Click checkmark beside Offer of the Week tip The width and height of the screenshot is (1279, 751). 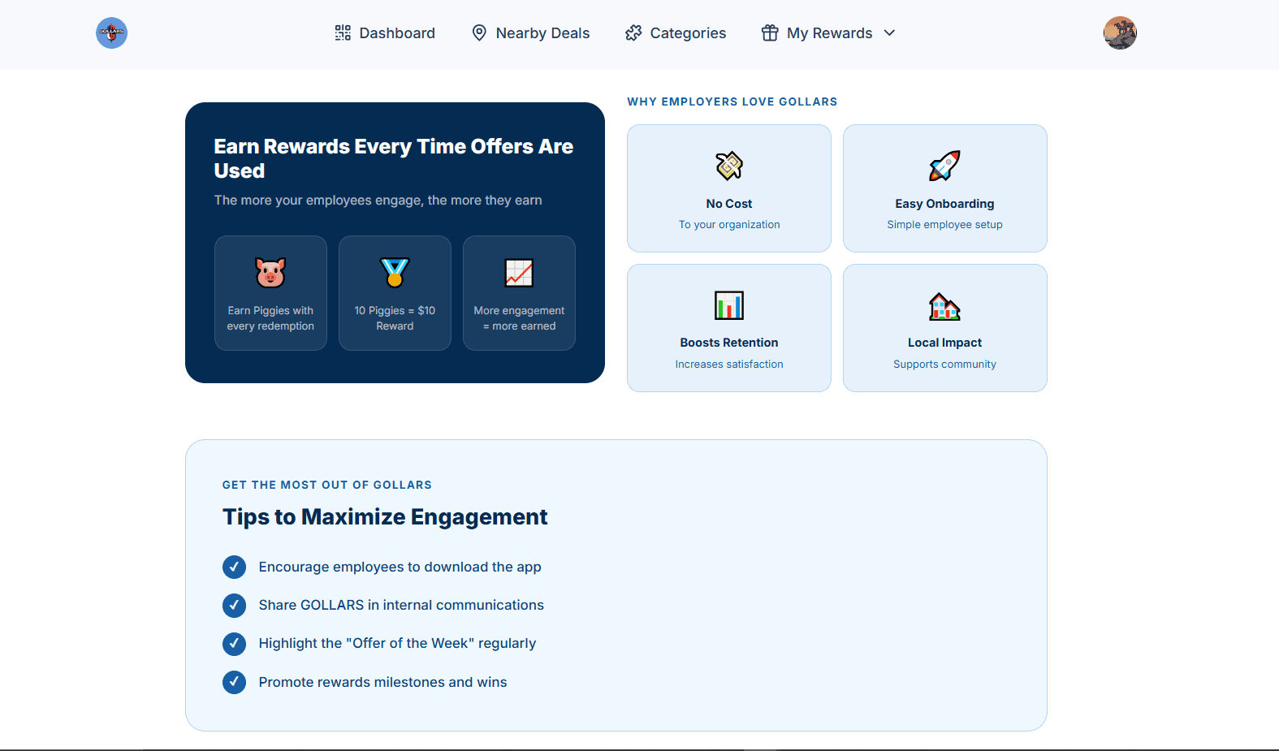[234, 644]
